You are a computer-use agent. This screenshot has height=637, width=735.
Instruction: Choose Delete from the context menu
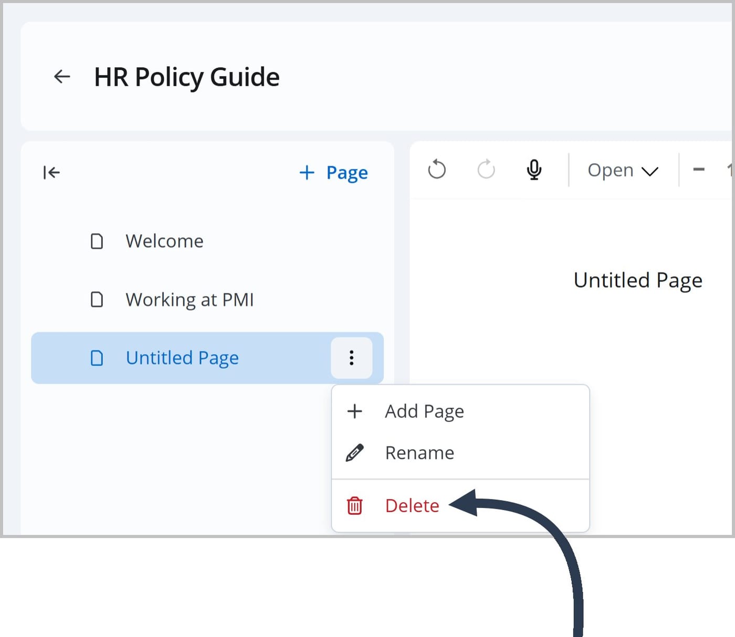click(460, 505)
